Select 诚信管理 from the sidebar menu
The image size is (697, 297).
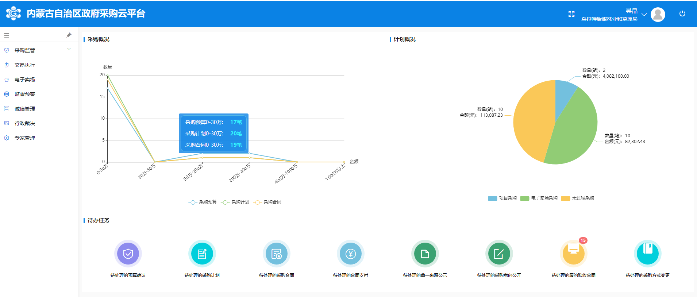coord(25,109)
